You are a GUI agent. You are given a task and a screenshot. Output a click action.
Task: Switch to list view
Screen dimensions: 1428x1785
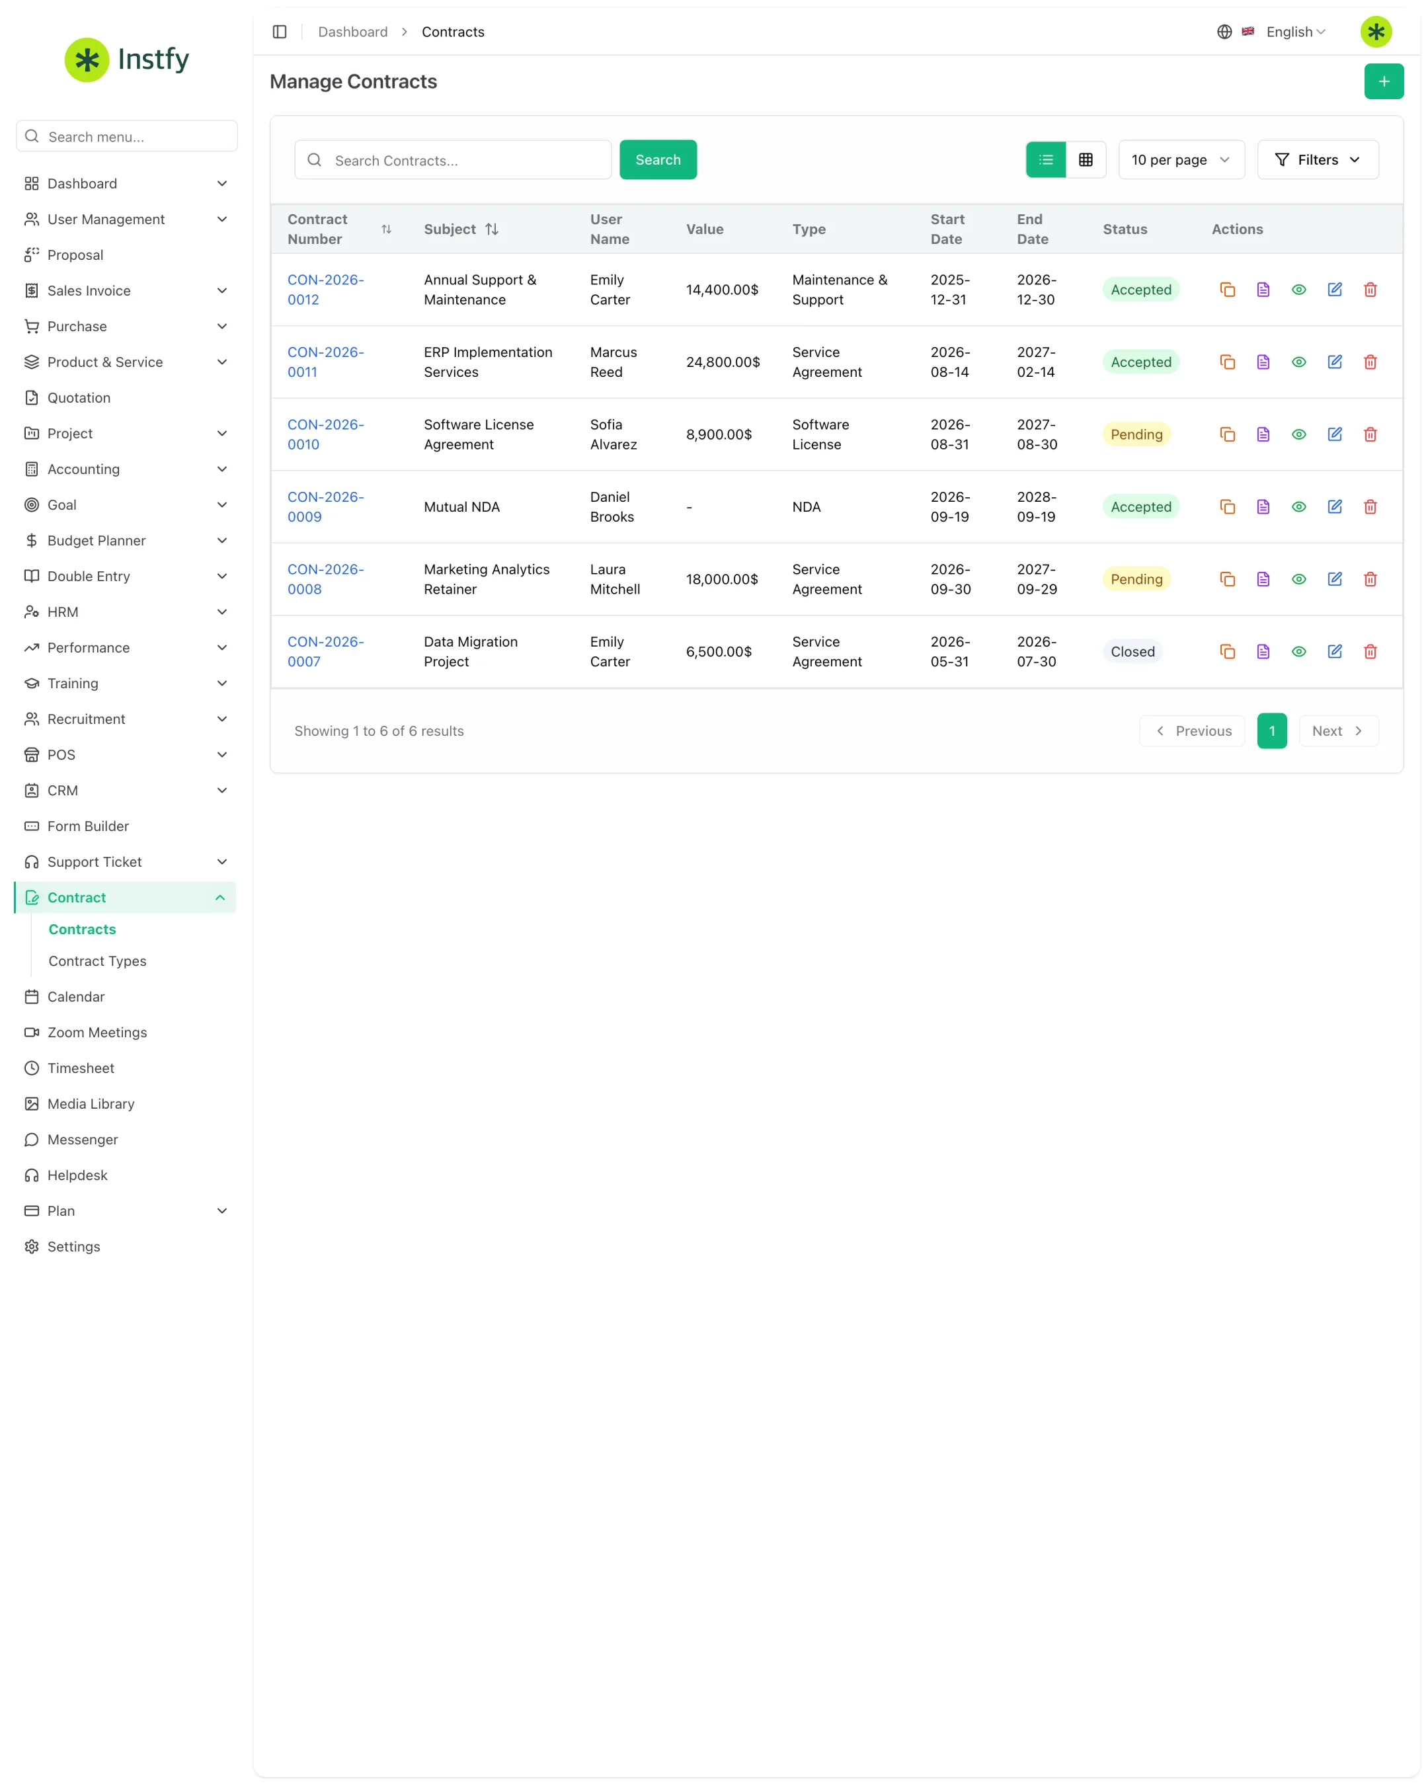coord(1045,160)
